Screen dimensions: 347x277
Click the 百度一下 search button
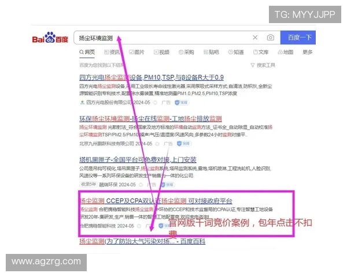[x=298, y=38]
